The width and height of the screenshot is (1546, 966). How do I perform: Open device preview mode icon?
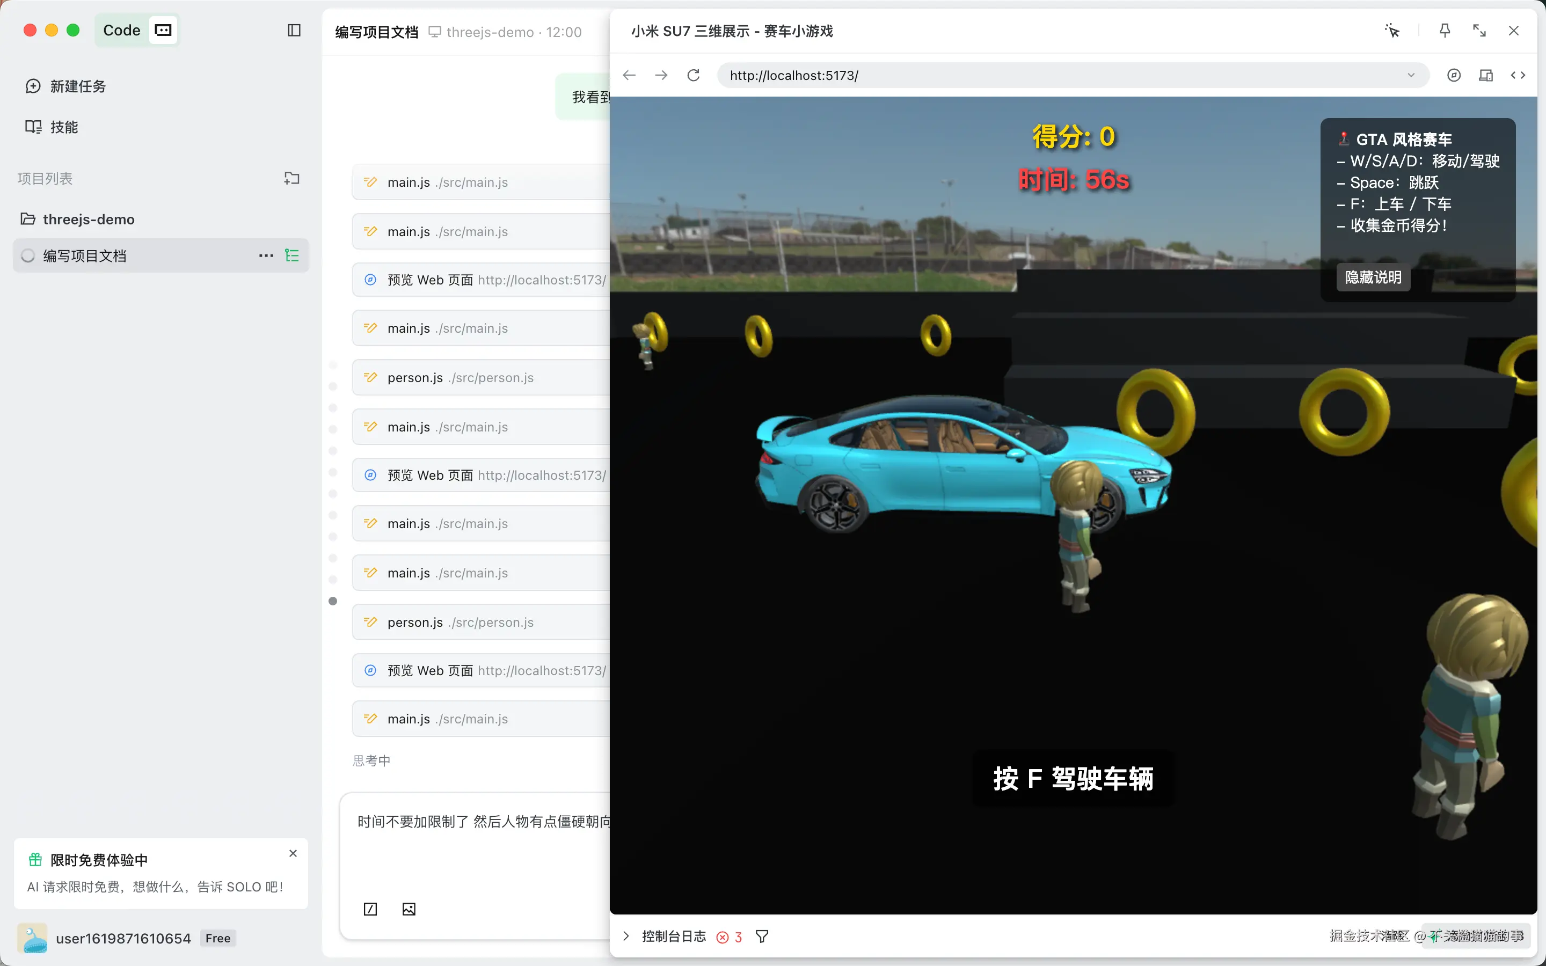(1486, 75)
